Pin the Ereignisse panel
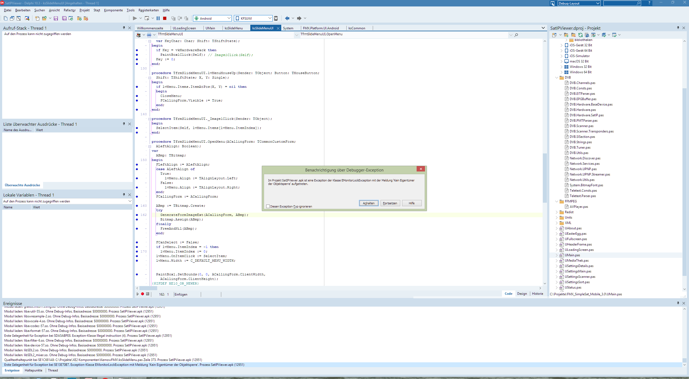Viewport: 689px width, 379px height. pos(678,303)
